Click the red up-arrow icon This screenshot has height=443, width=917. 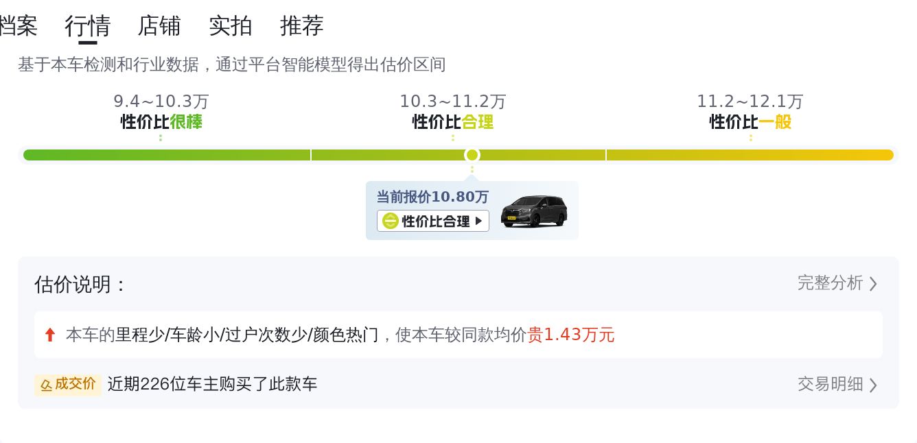[49, 335]
